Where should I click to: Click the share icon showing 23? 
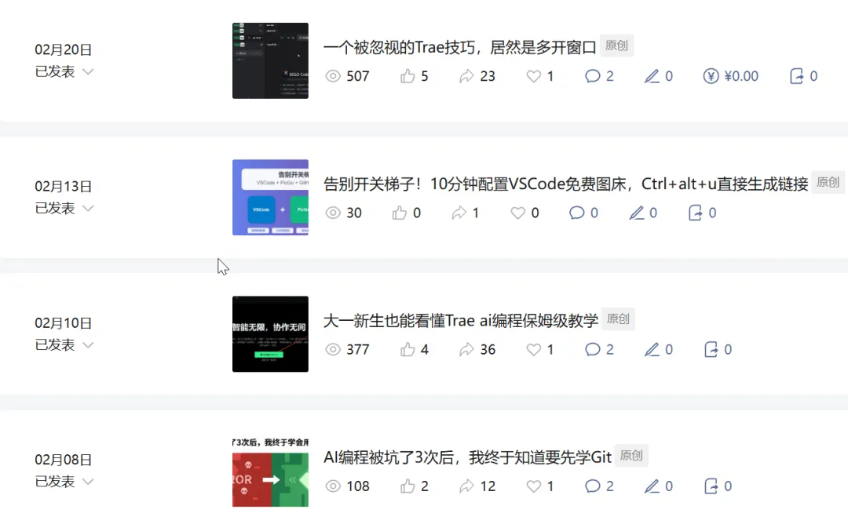466,76
